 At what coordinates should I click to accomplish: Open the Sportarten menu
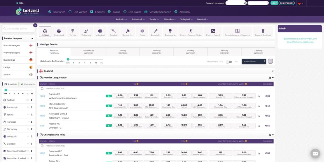pos(57,12)
